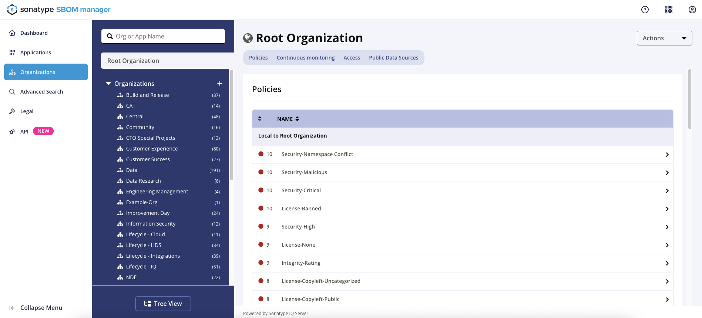Expand License-Banned policy chevron

(667, 209)
